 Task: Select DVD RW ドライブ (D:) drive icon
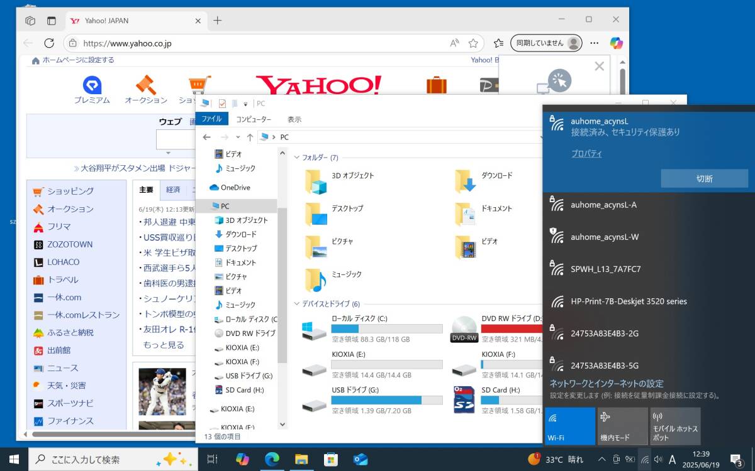tap(464, 329)
